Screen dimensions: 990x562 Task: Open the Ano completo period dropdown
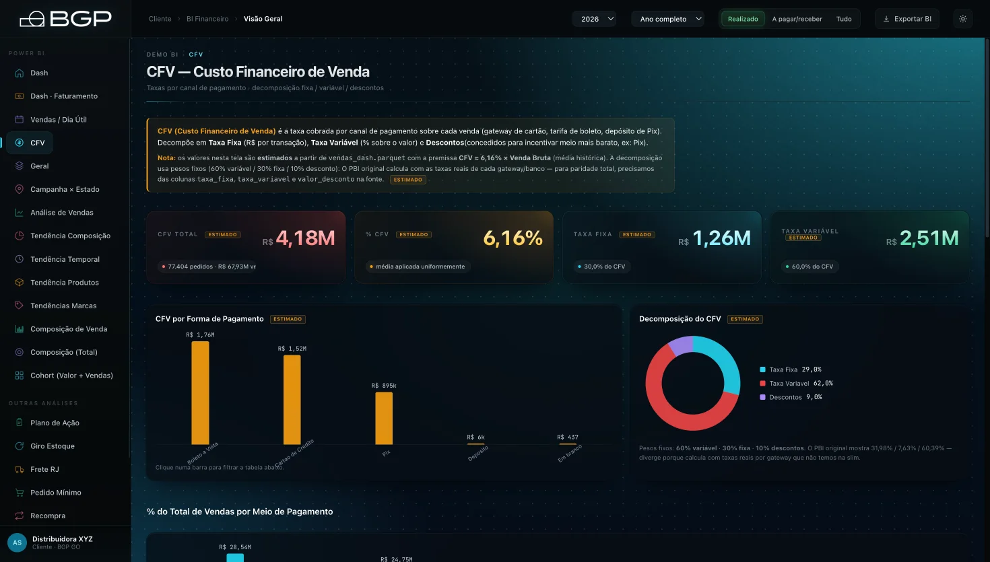[668, 19]
